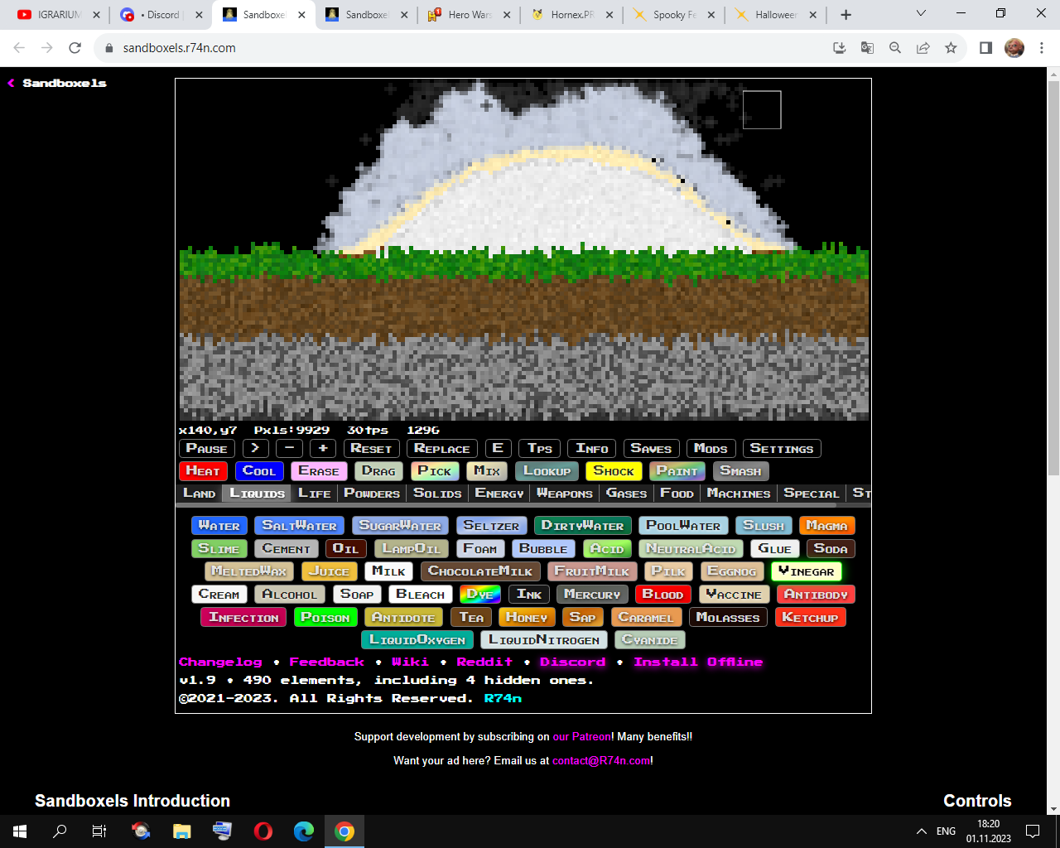Screen dimensions: 1060x848
Task: Choose the Vinegar element
Action: click(807, 571)
